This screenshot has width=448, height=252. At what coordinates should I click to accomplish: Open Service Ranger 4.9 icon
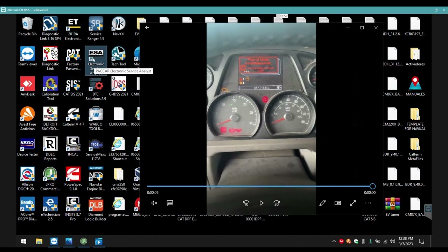(96, 28)
